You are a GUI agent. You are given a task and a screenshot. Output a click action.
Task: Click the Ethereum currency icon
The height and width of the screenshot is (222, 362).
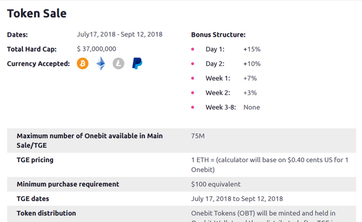click(101, 63)
